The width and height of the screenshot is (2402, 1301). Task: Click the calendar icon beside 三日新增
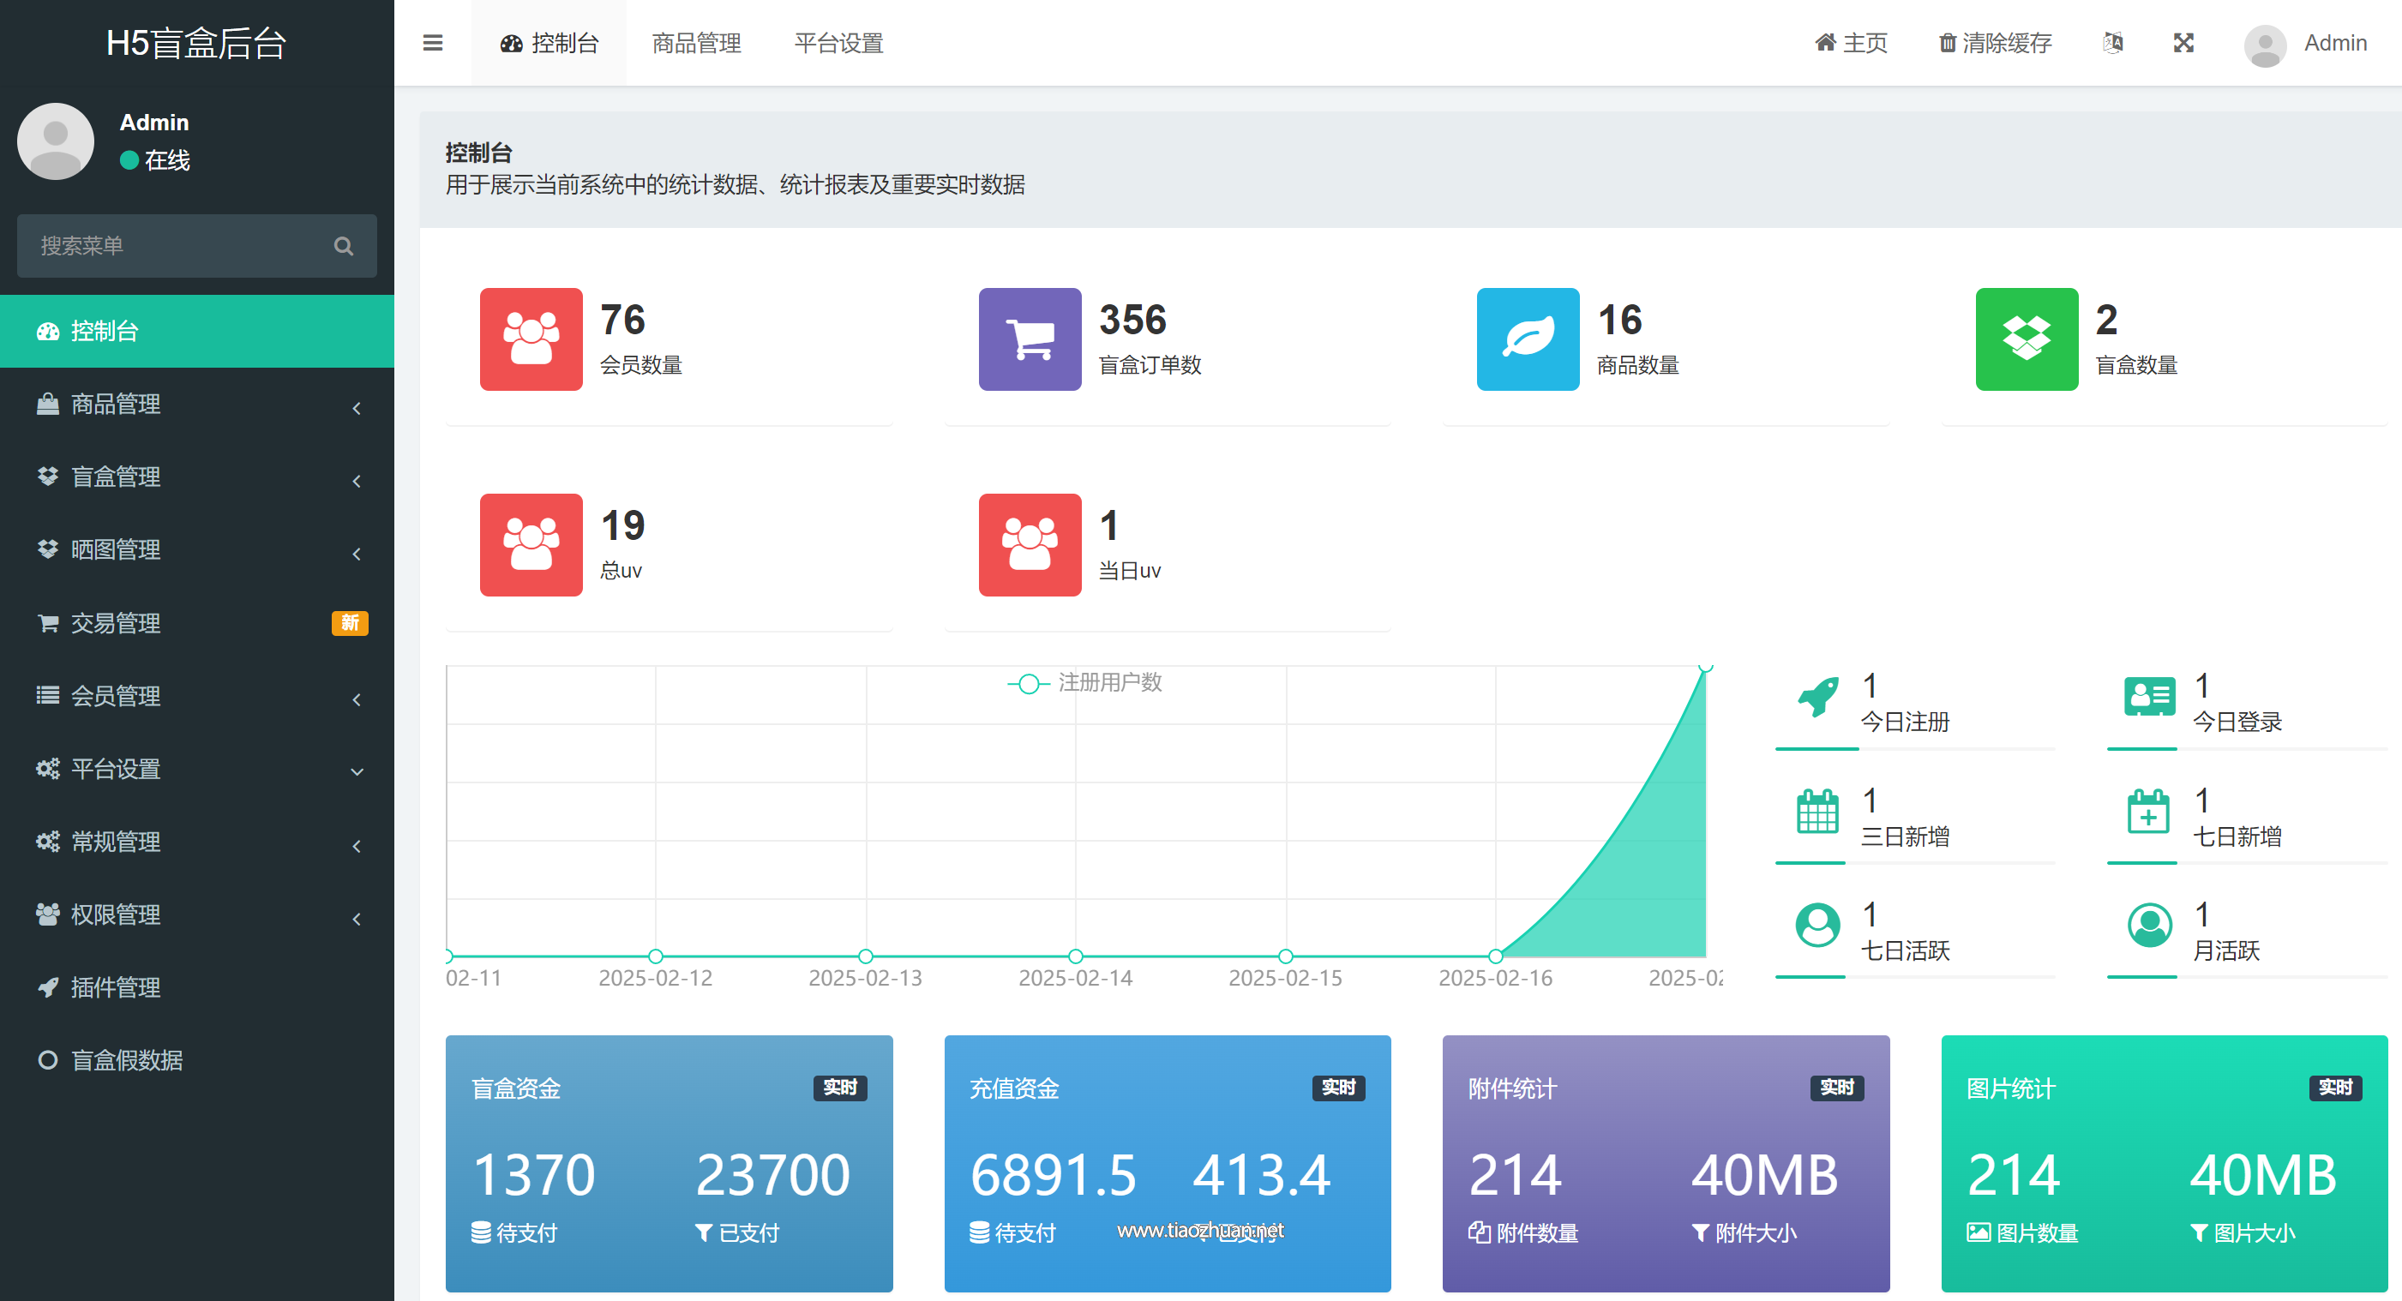1817,812
